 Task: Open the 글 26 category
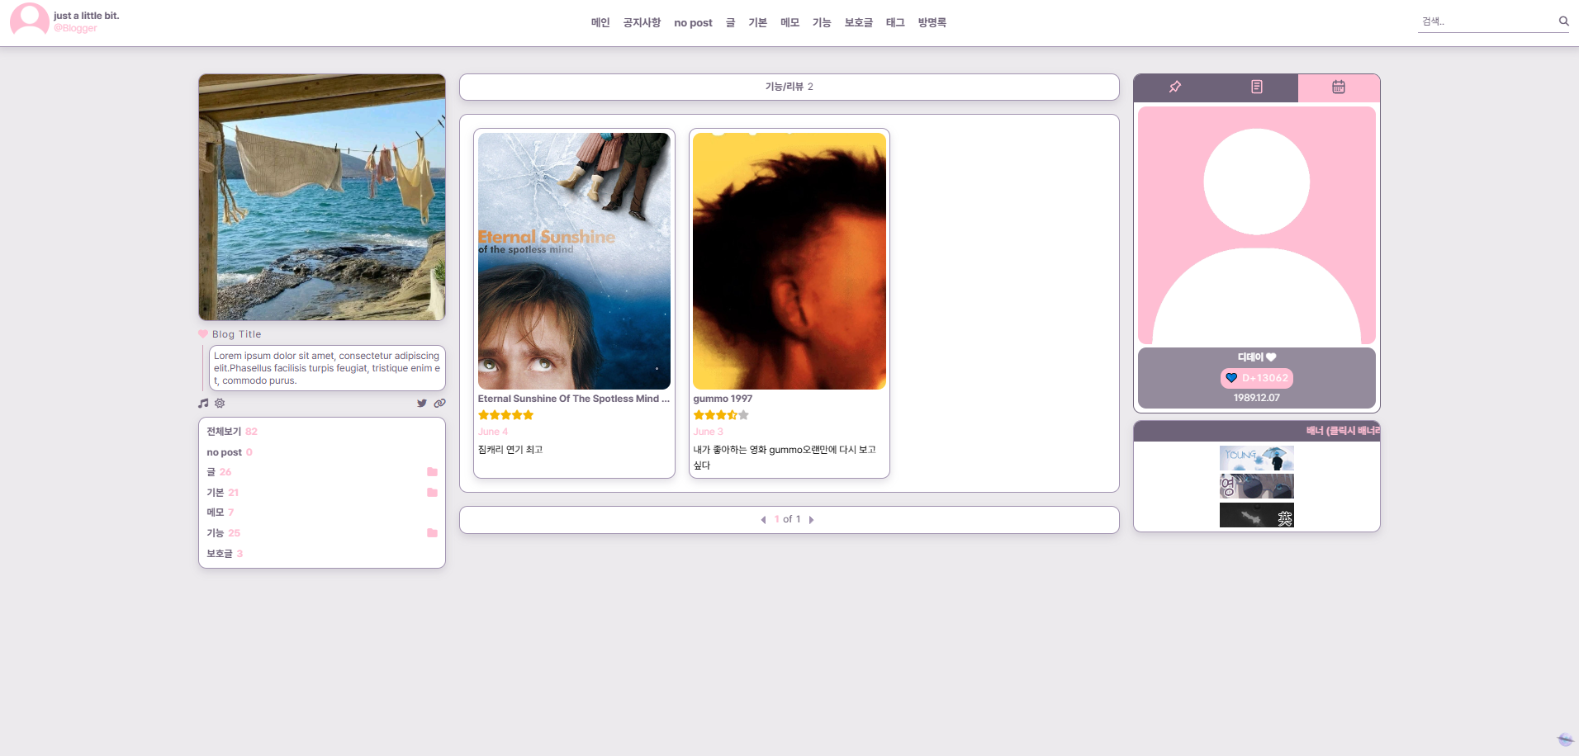tap(219, 472)
